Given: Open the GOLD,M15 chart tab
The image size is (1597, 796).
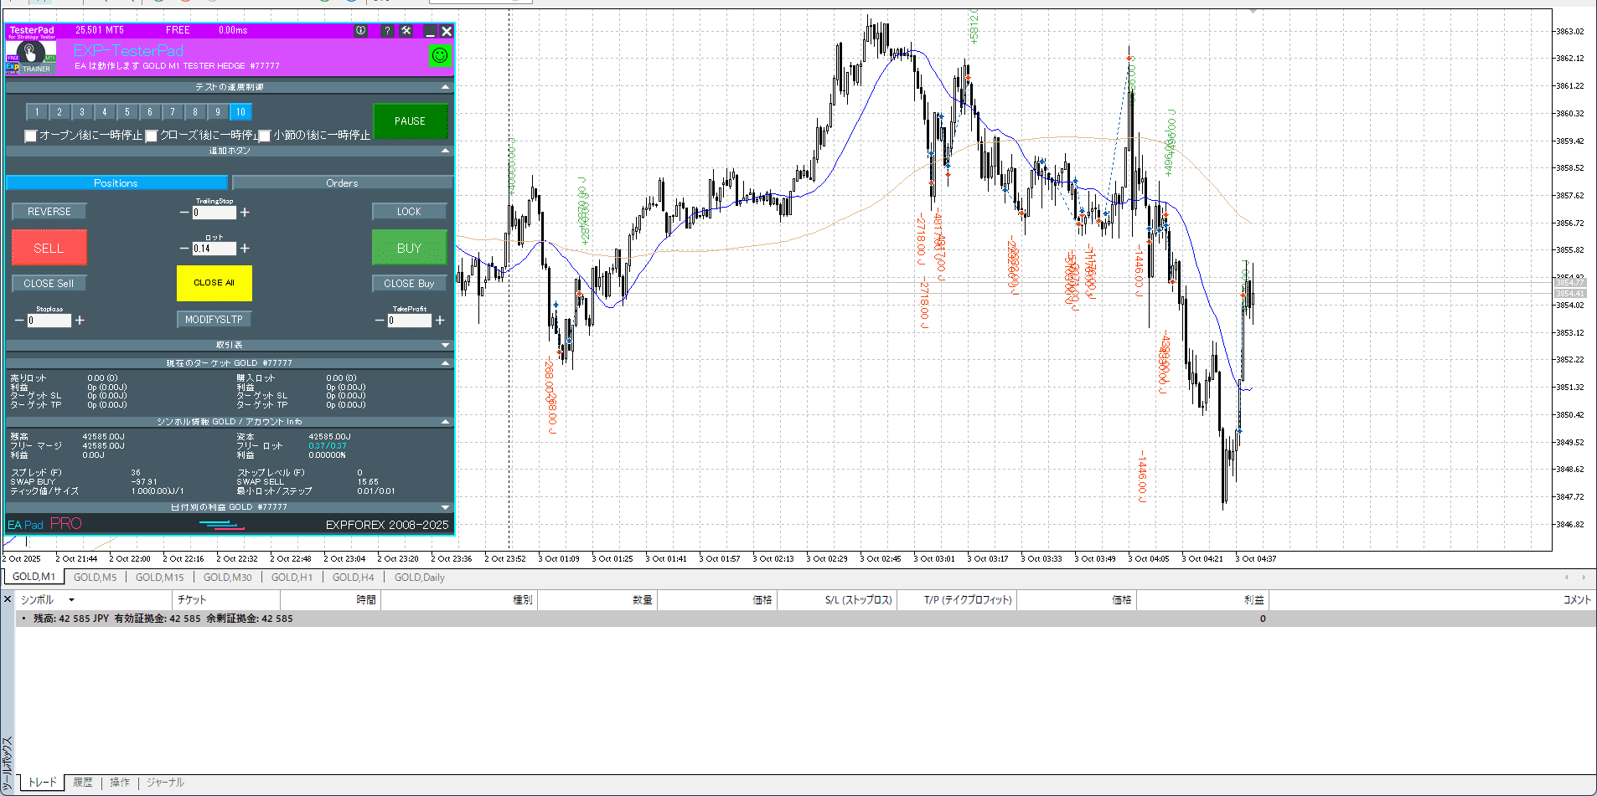Looking at the screenshot, I should (159, 578).
